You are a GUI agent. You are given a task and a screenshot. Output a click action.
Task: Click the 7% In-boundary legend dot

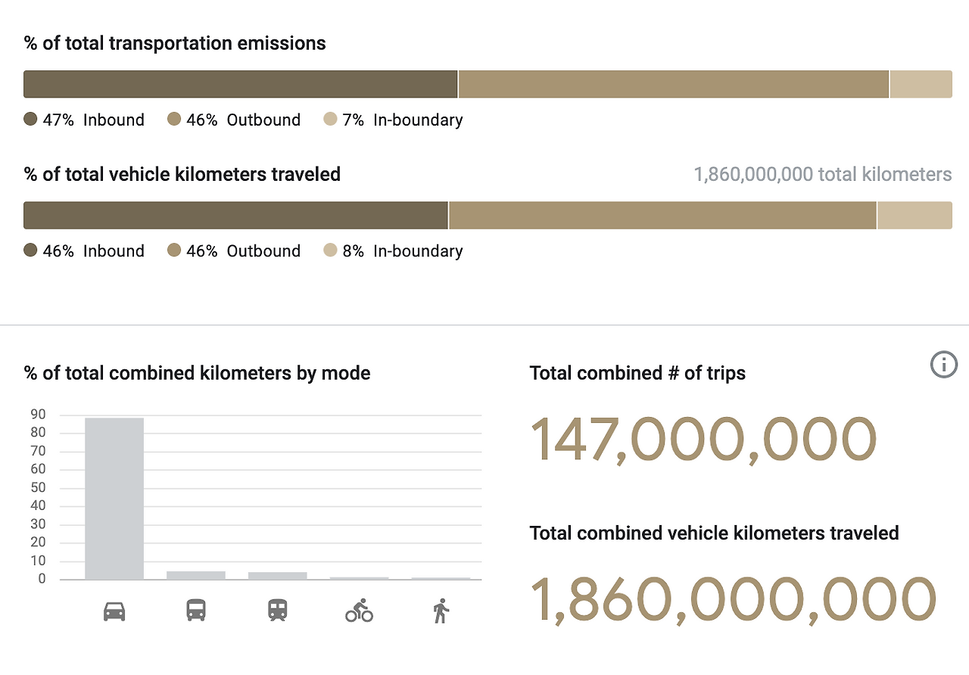coord(330,120)
